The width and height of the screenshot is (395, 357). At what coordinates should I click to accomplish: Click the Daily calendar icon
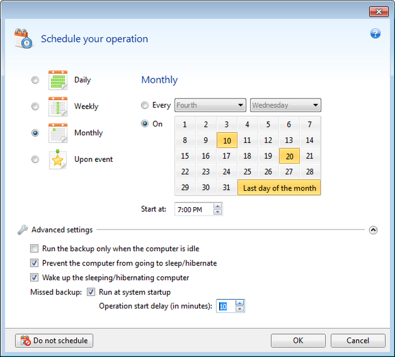click(58, 80)
